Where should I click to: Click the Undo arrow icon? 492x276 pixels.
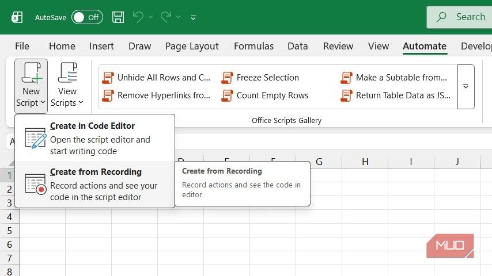click(138, 17)
